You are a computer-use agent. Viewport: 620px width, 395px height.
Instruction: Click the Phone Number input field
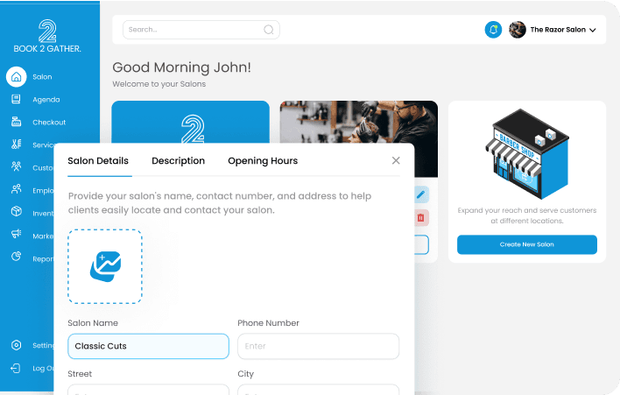point(318,346)
